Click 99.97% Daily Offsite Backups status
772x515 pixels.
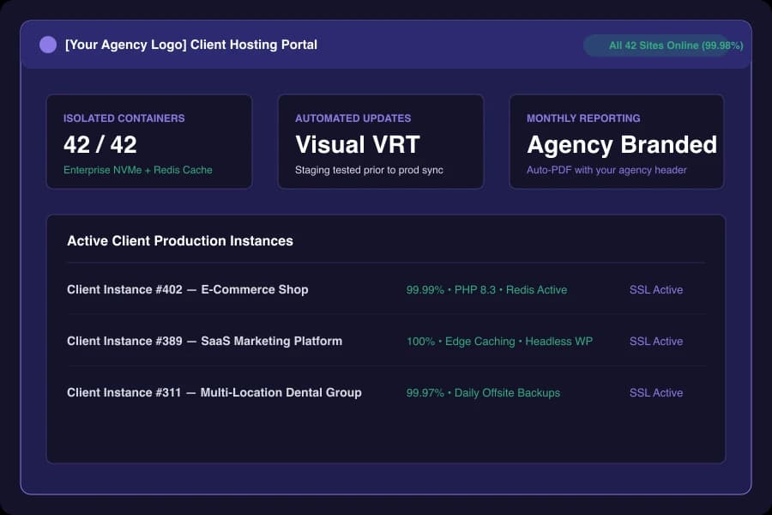tap(483, 393)
